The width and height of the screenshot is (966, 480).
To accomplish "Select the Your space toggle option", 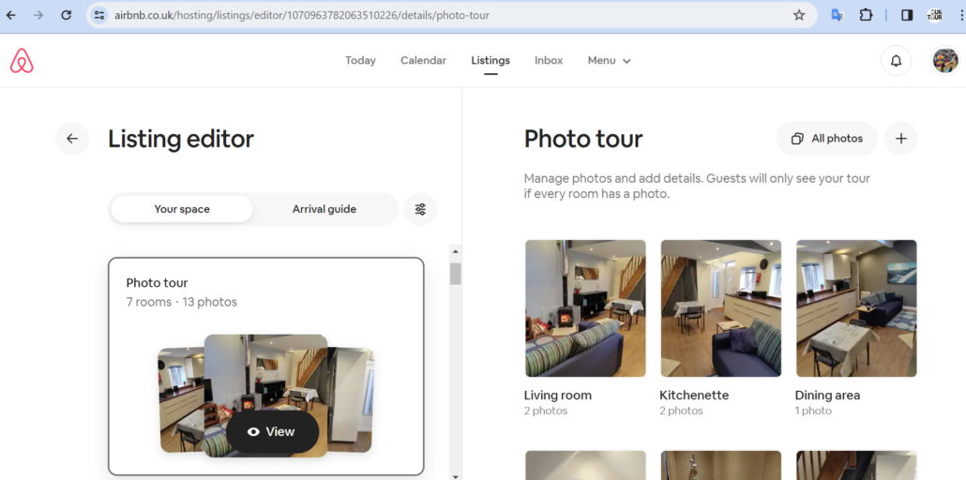I will pyautogui.click(x=182, y=209).
